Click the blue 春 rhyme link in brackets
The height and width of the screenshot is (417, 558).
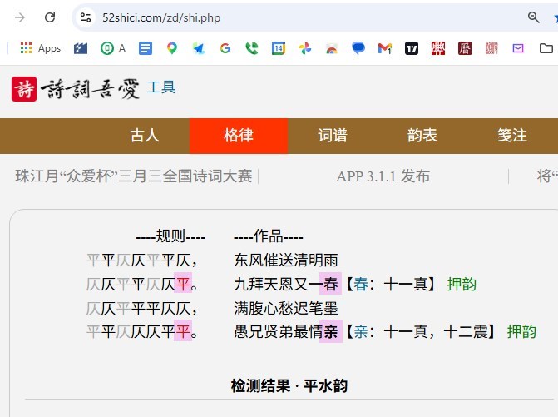(360, 284)
